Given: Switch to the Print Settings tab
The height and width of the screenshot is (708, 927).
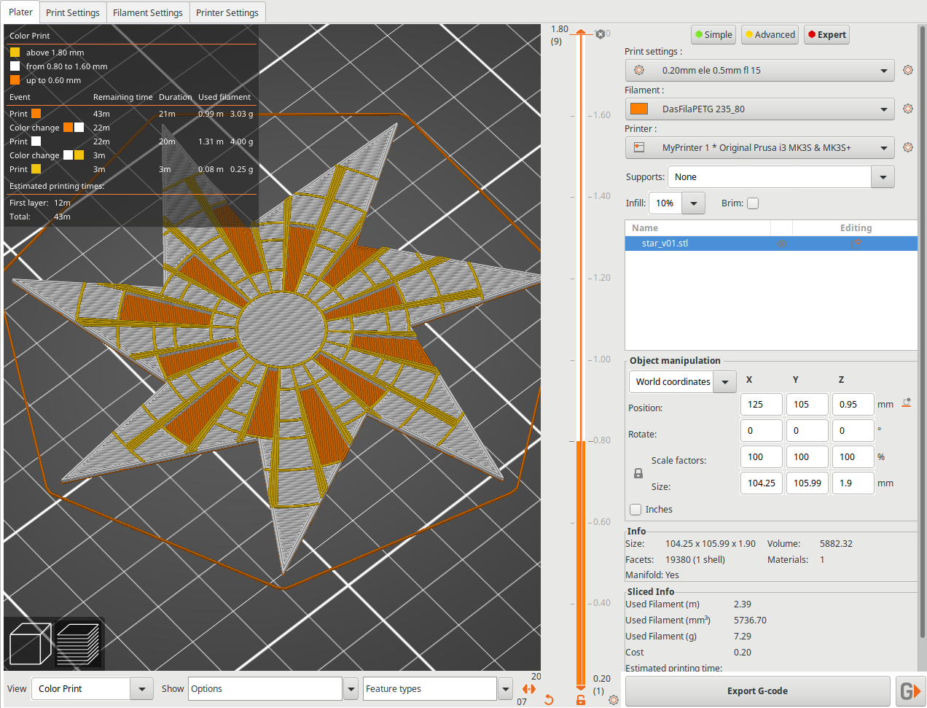Looking at the screenshot, I should (73, 12).
